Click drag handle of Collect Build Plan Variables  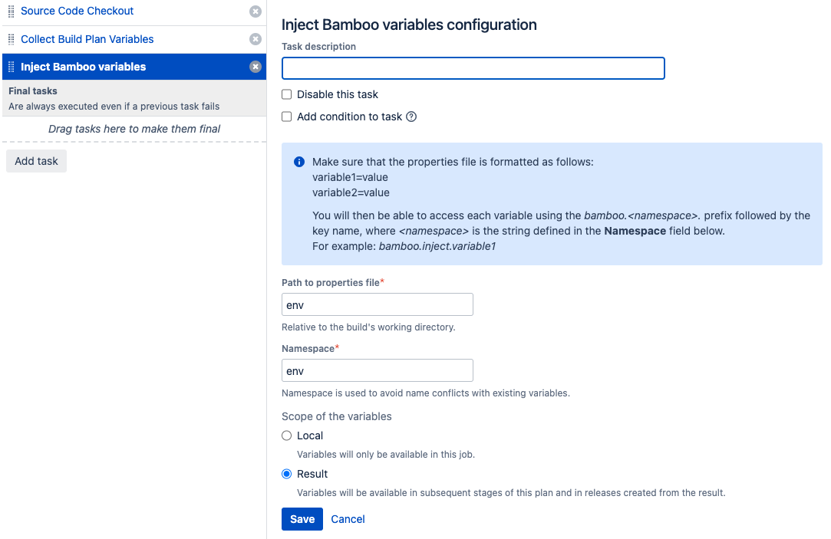click(12, 39)
